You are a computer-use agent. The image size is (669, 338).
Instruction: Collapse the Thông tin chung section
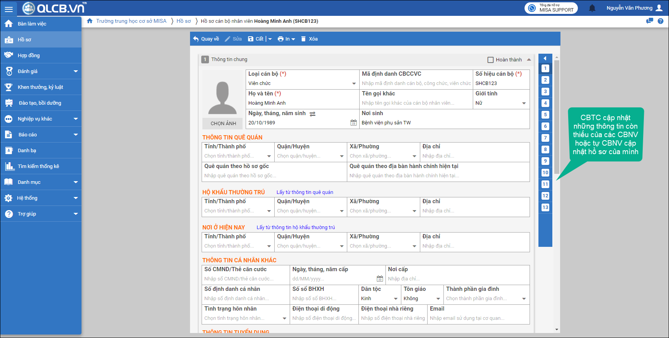point(529,59)
